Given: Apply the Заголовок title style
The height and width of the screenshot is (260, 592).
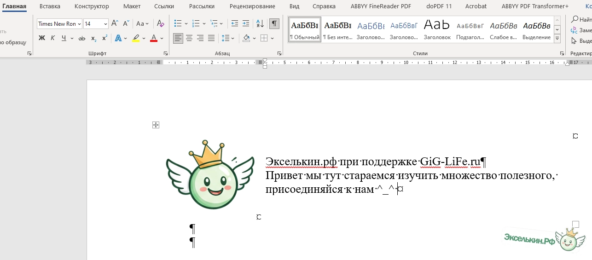Looking at the screenshot, I should (437, 29).
